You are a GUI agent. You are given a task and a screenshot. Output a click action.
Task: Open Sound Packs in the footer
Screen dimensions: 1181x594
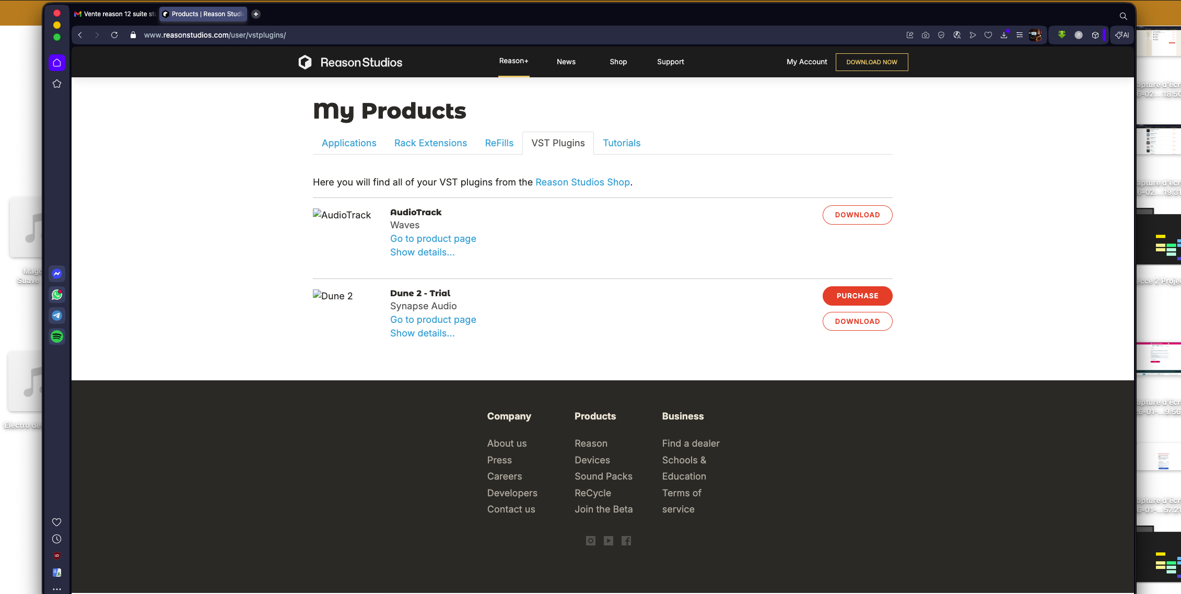click(x=603, y=476)
